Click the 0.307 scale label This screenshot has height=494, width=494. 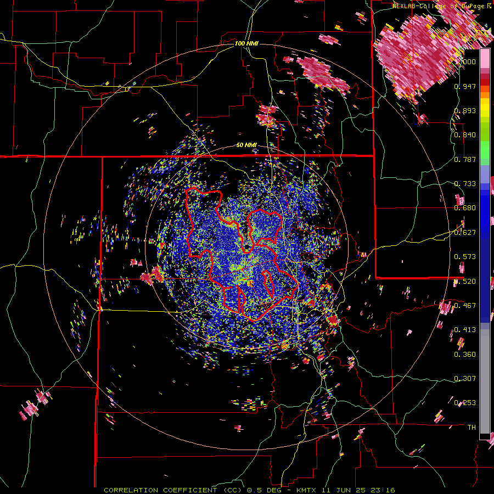[465, 379]
